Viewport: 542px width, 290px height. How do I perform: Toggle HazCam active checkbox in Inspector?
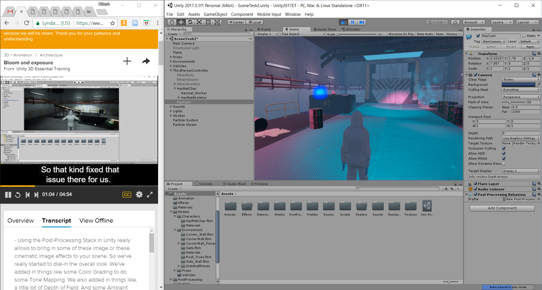click(x=478, y=36)
